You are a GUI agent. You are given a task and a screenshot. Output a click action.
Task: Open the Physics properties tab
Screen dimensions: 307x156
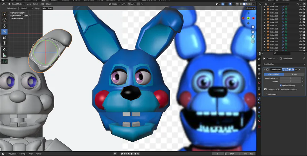pyautogui.click(x=259, y=108)
